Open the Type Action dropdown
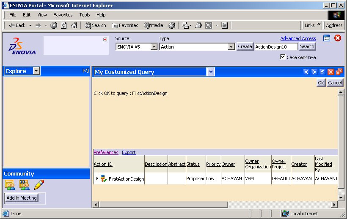This screenshot has height=219, width=347. tap(231, 47)
